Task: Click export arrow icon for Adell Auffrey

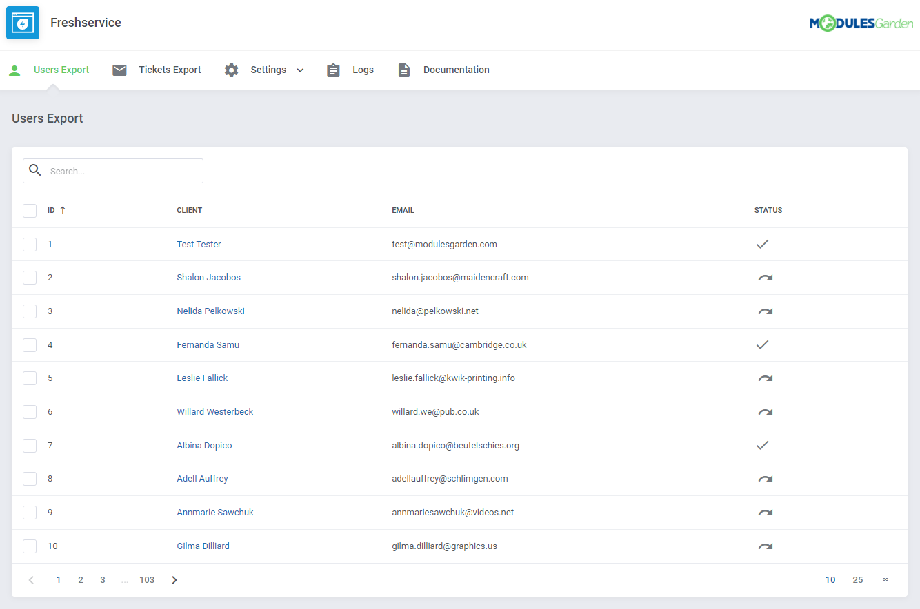Action: click(x=766, y=479)
